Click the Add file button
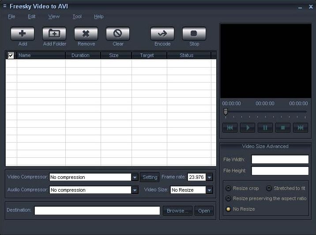 [x=23, y=34]
